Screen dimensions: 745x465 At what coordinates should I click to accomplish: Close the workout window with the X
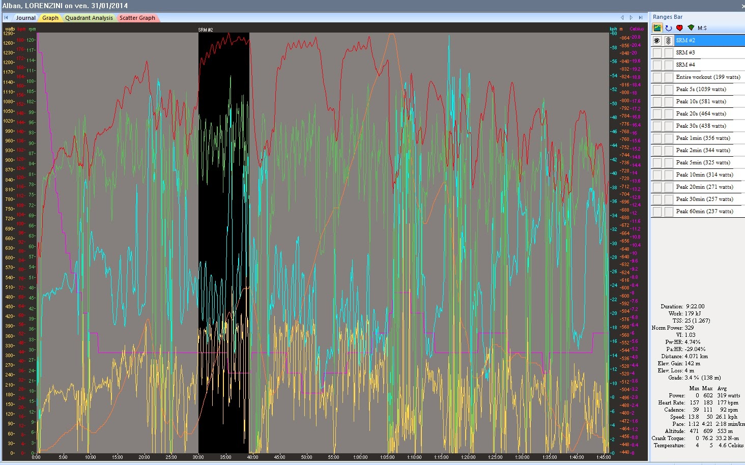[x=743, y=6]
